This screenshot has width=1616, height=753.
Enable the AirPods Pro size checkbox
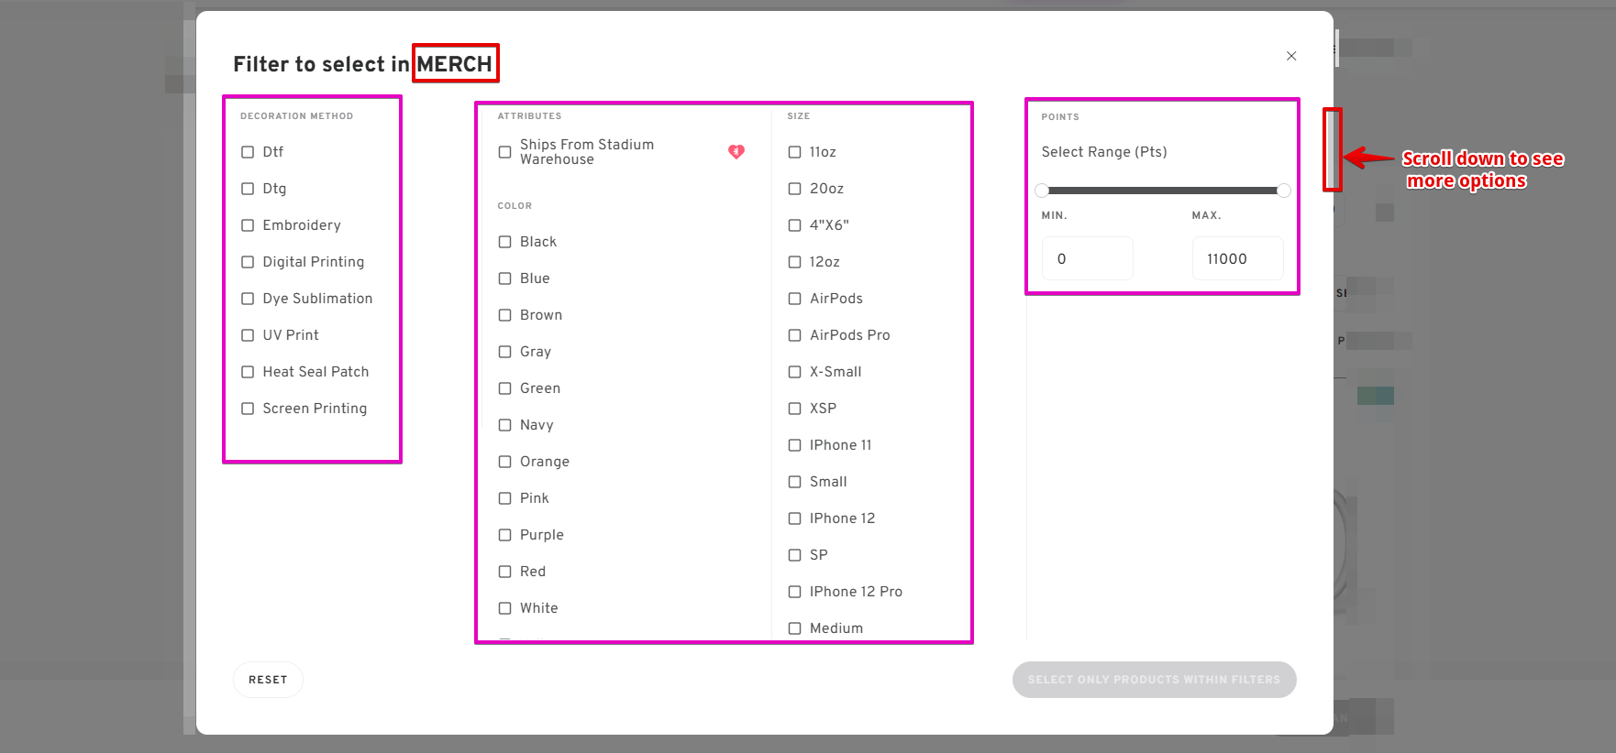794,335
